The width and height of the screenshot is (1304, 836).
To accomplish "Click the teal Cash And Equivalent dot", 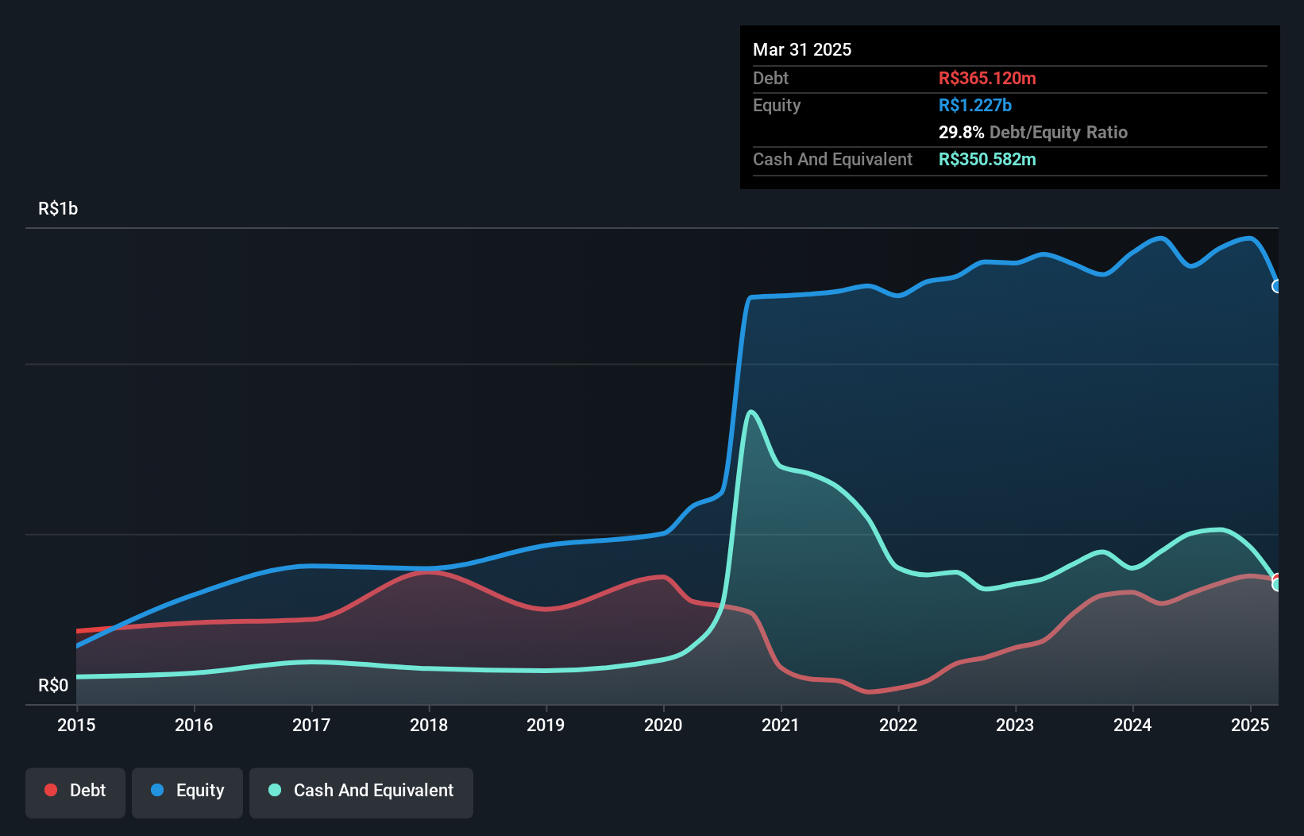I will pyautogui.click(x=275, y=790).
